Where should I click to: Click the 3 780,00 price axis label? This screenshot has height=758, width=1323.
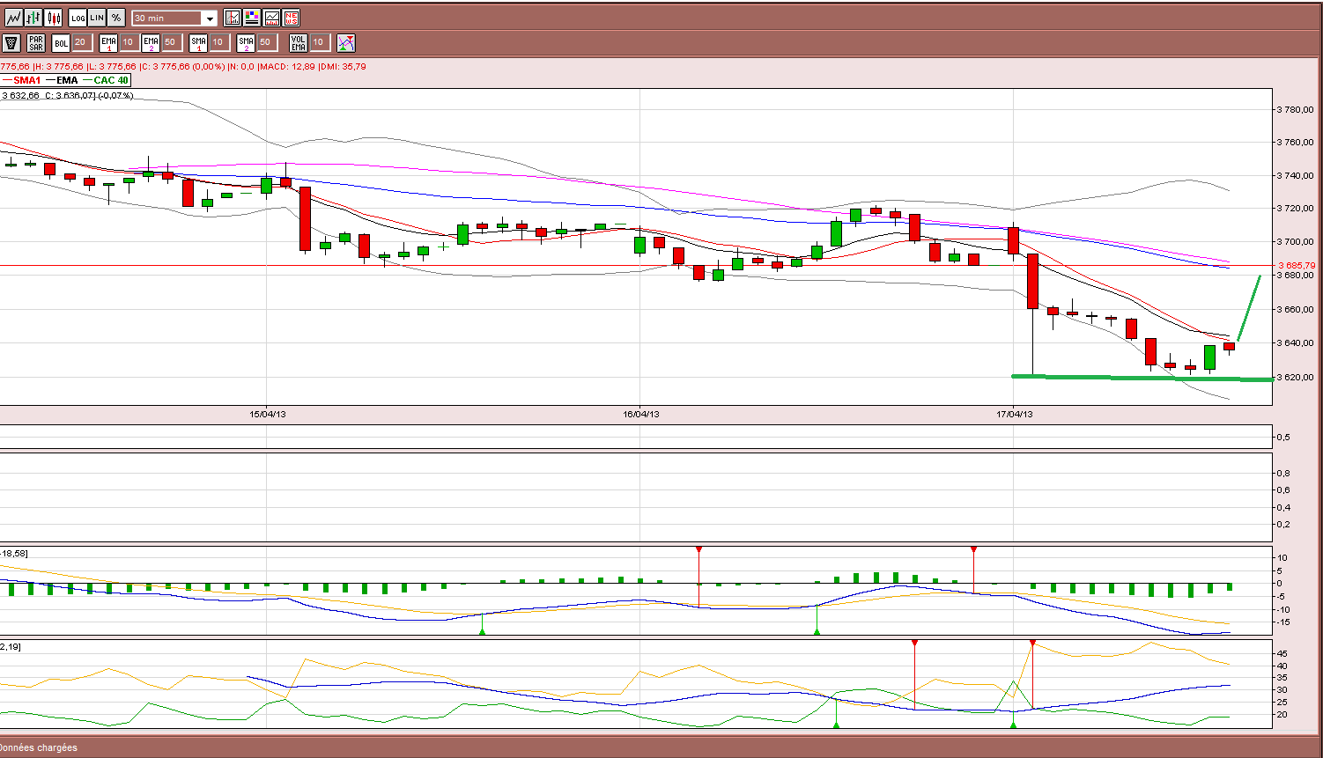click(x=1297, y=109)
